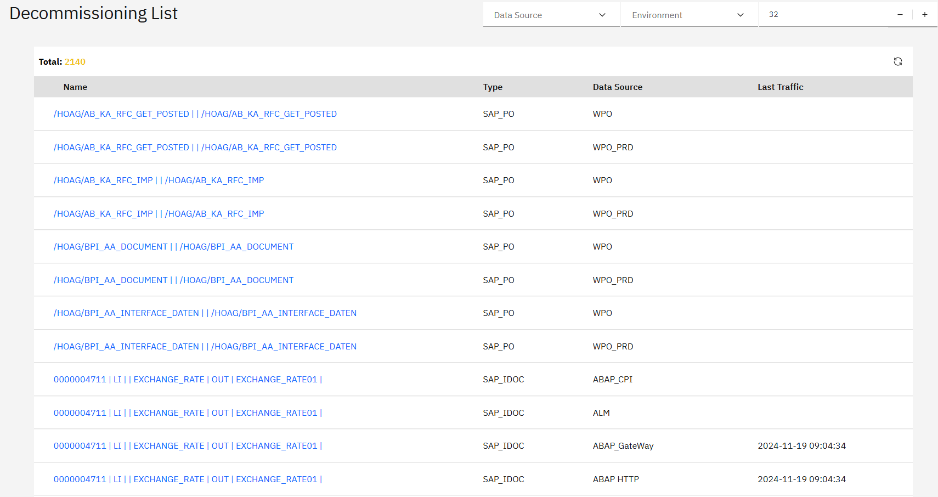Open /HOAG/BPI_AA_DOCUMENT link for WPO_PRD
The image size is (938, 497).
(173, 280)
